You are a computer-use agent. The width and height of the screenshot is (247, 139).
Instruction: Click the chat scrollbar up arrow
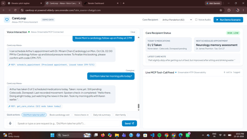[139, 37]
